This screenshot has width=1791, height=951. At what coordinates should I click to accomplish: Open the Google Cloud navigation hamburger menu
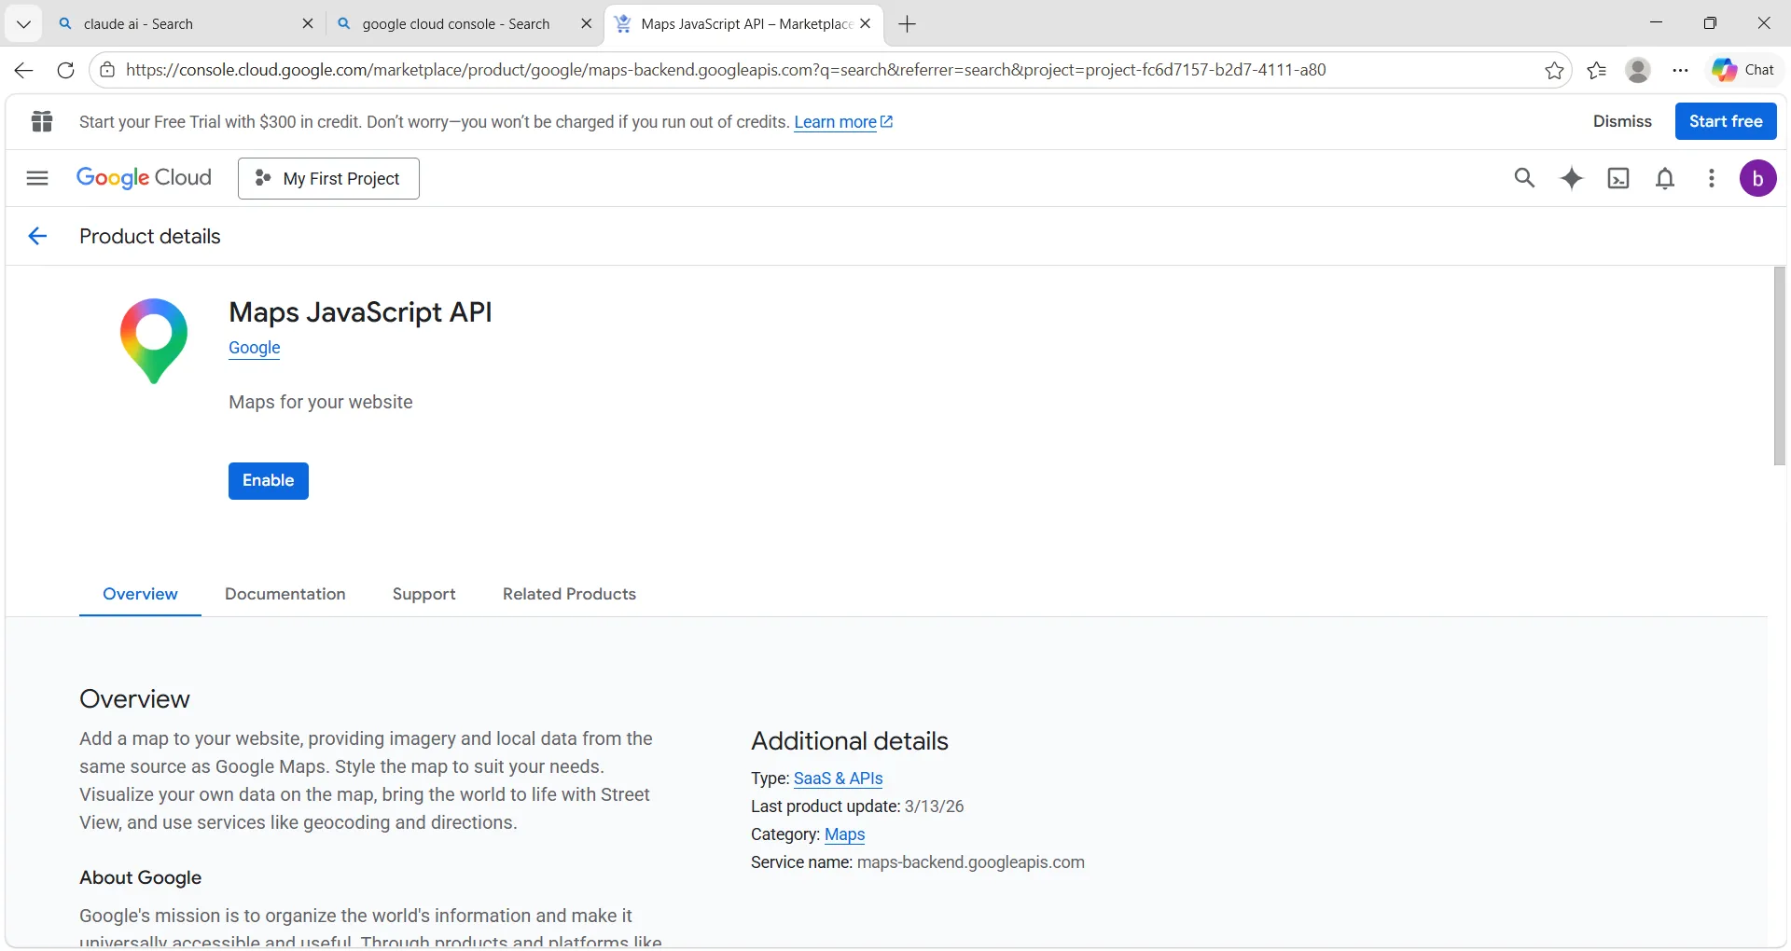(37, 178)
